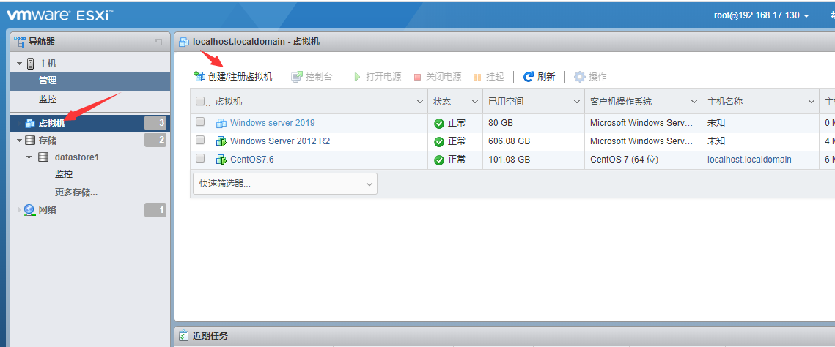
Task: Open the 主机名称 column dropdown arrow
Action: click(811, 102)
